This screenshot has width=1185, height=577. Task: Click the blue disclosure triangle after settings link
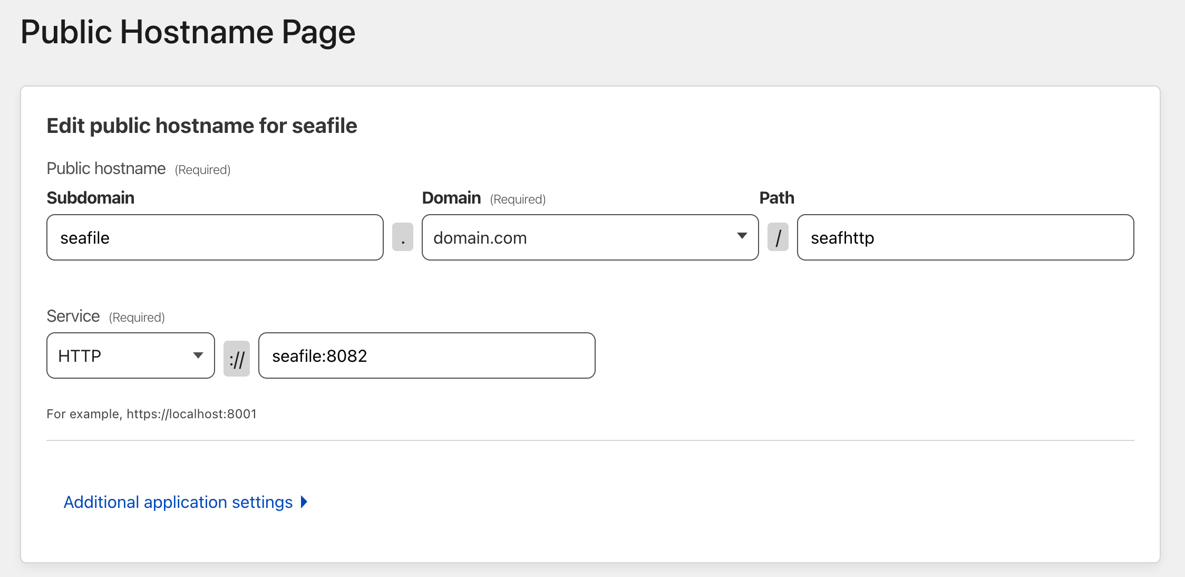pos(304,502)
